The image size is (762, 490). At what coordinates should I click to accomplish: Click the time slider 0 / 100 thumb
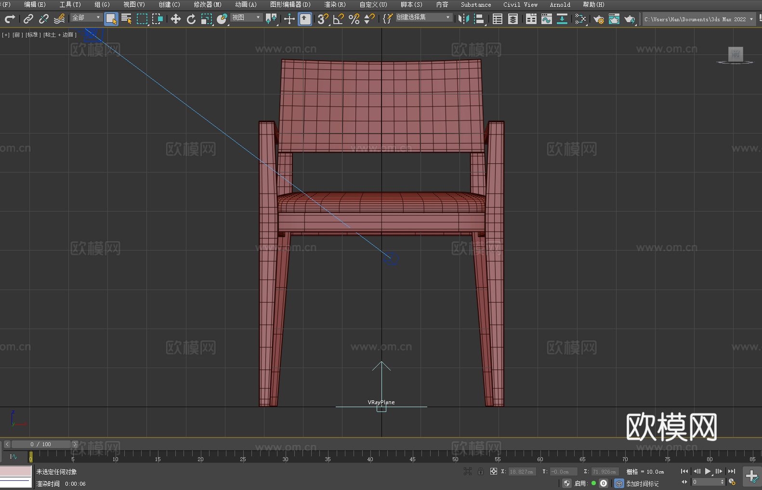coord(41,444)
